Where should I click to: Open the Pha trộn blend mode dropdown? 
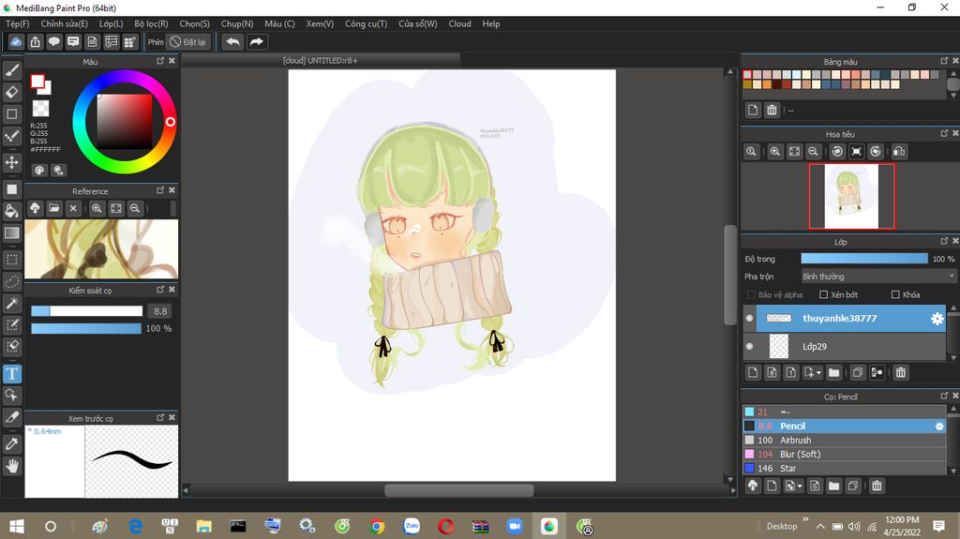(x=878, y=277)
